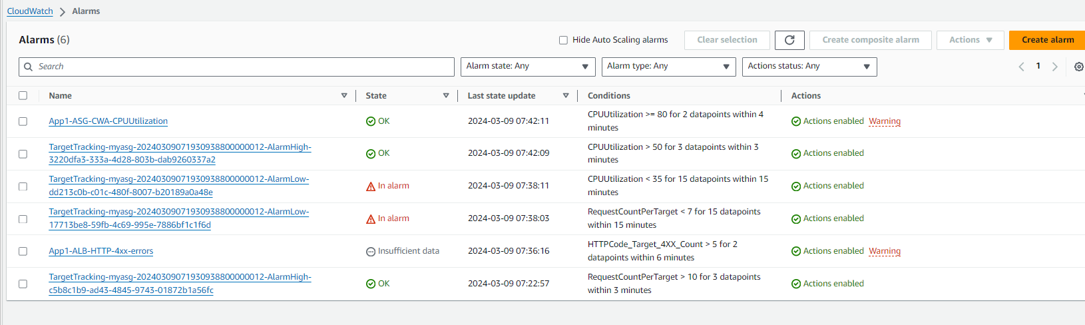The width and height of the screenshot is (1085, 325).
Task: Navigate to CloudWatch breadcrumb link
Action: click(30, 11)
